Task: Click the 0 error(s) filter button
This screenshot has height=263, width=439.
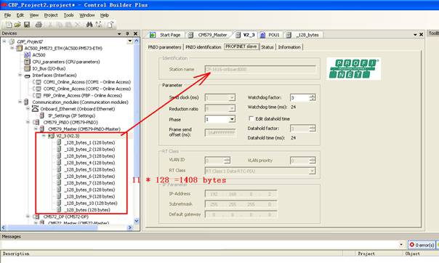Action: pyautogui.click(x=422, y=245)
